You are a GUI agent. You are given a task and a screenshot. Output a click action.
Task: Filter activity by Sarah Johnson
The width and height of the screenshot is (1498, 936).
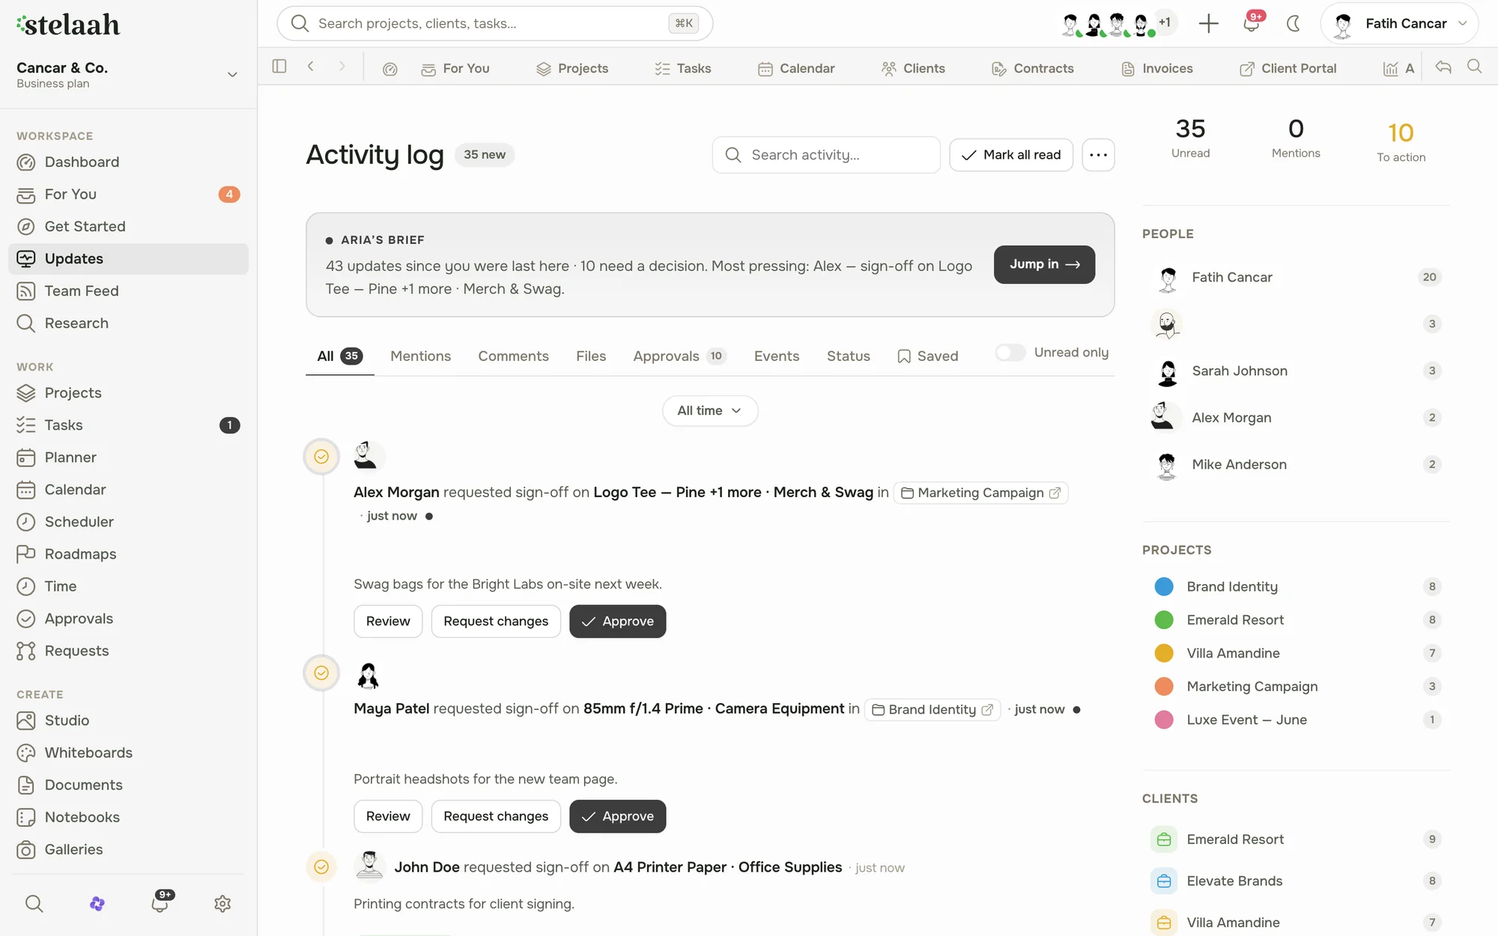1296,371
